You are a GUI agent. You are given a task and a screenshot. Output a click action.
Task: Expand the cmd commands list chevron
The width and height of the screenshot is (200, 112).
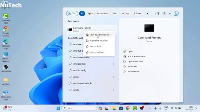point(114,83)
